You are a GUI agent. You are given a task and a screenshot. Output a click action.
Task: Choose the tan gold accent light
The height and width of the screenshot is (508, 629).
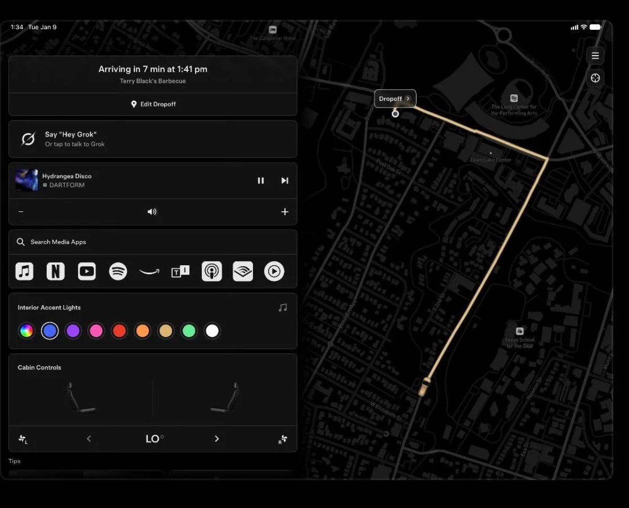click(166, 331)
